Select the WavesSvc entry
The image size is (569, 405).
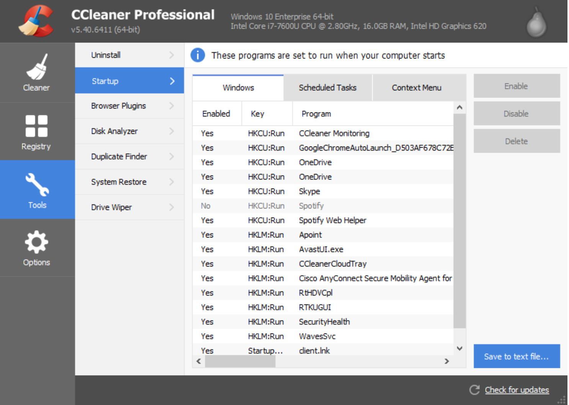pos(323,337)
